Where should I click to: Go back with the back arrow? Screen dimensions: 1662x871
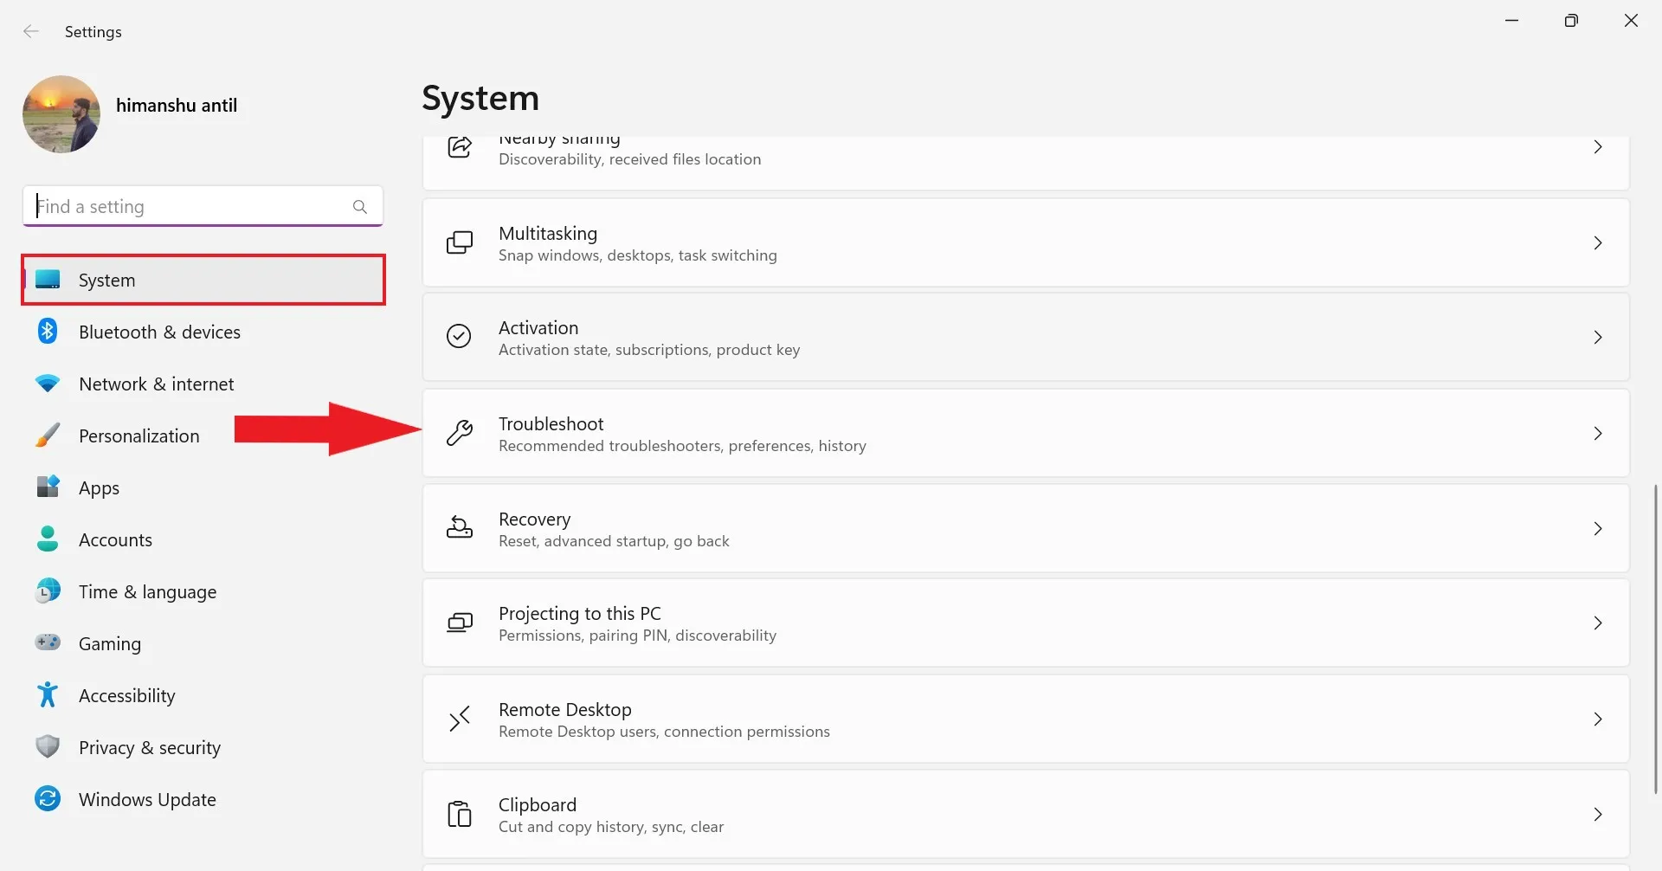coord(31,32)
